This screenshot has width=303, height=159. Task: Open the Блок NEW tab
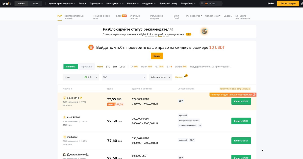121,16
